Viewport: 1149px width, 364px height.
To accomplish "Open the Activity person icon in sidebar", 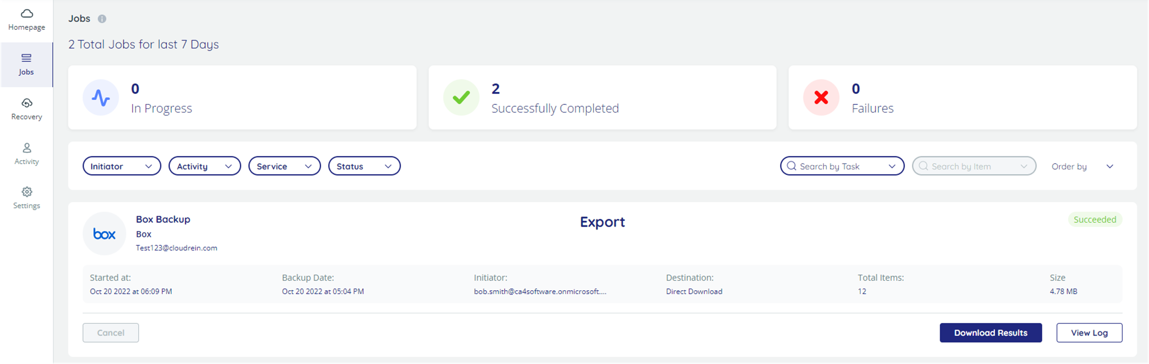I will (27, 148).
